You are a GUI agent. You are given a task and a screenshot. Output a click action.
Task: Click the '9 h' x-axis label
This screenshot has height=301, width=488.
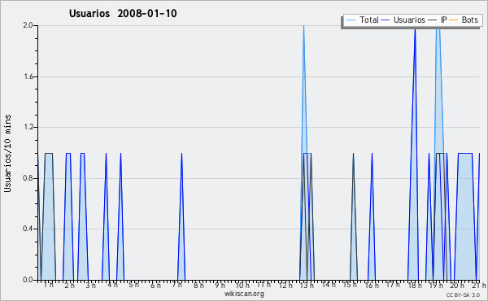click(220, 285)
